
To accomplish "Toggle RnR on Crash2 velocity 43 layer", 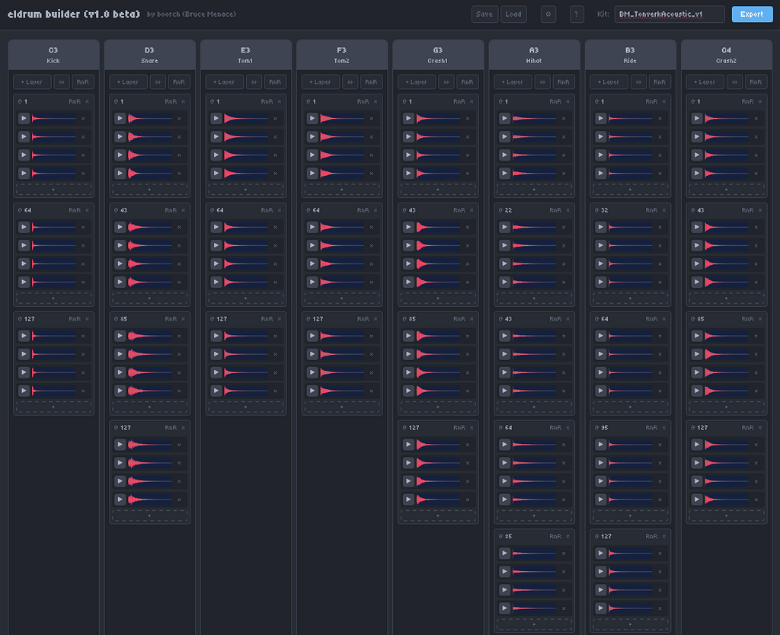I will [748, 210].
